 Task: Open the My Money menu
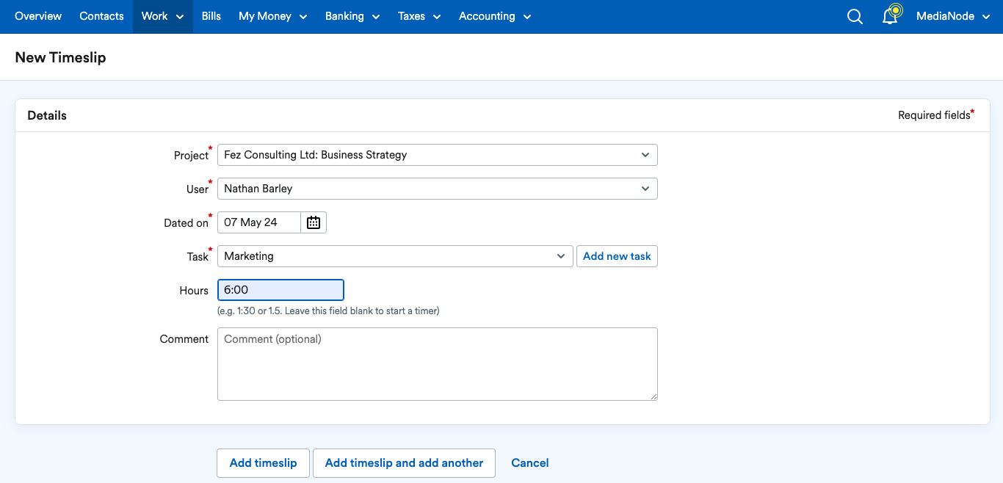coord(273,16)
